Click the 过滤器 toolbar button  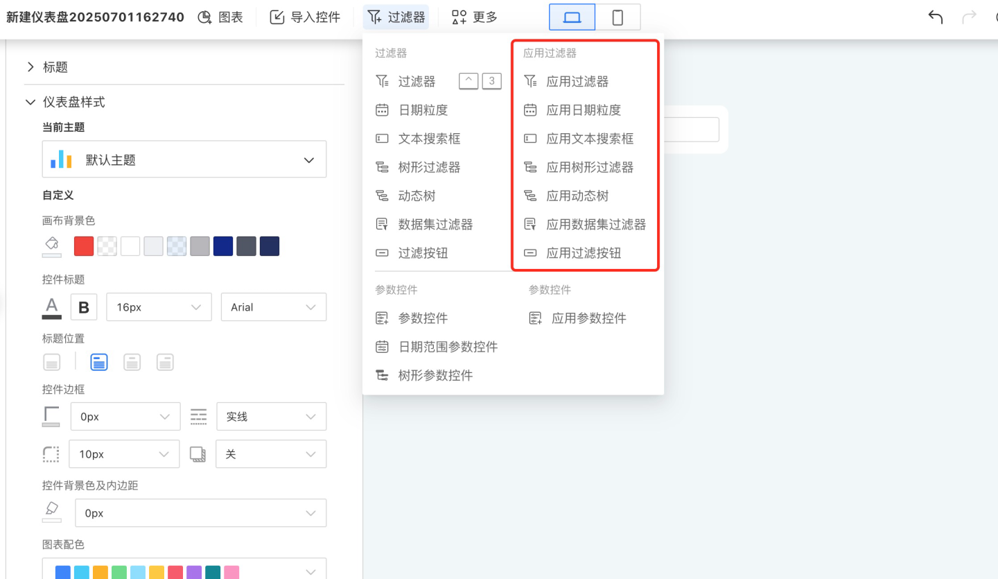[396, 17]
